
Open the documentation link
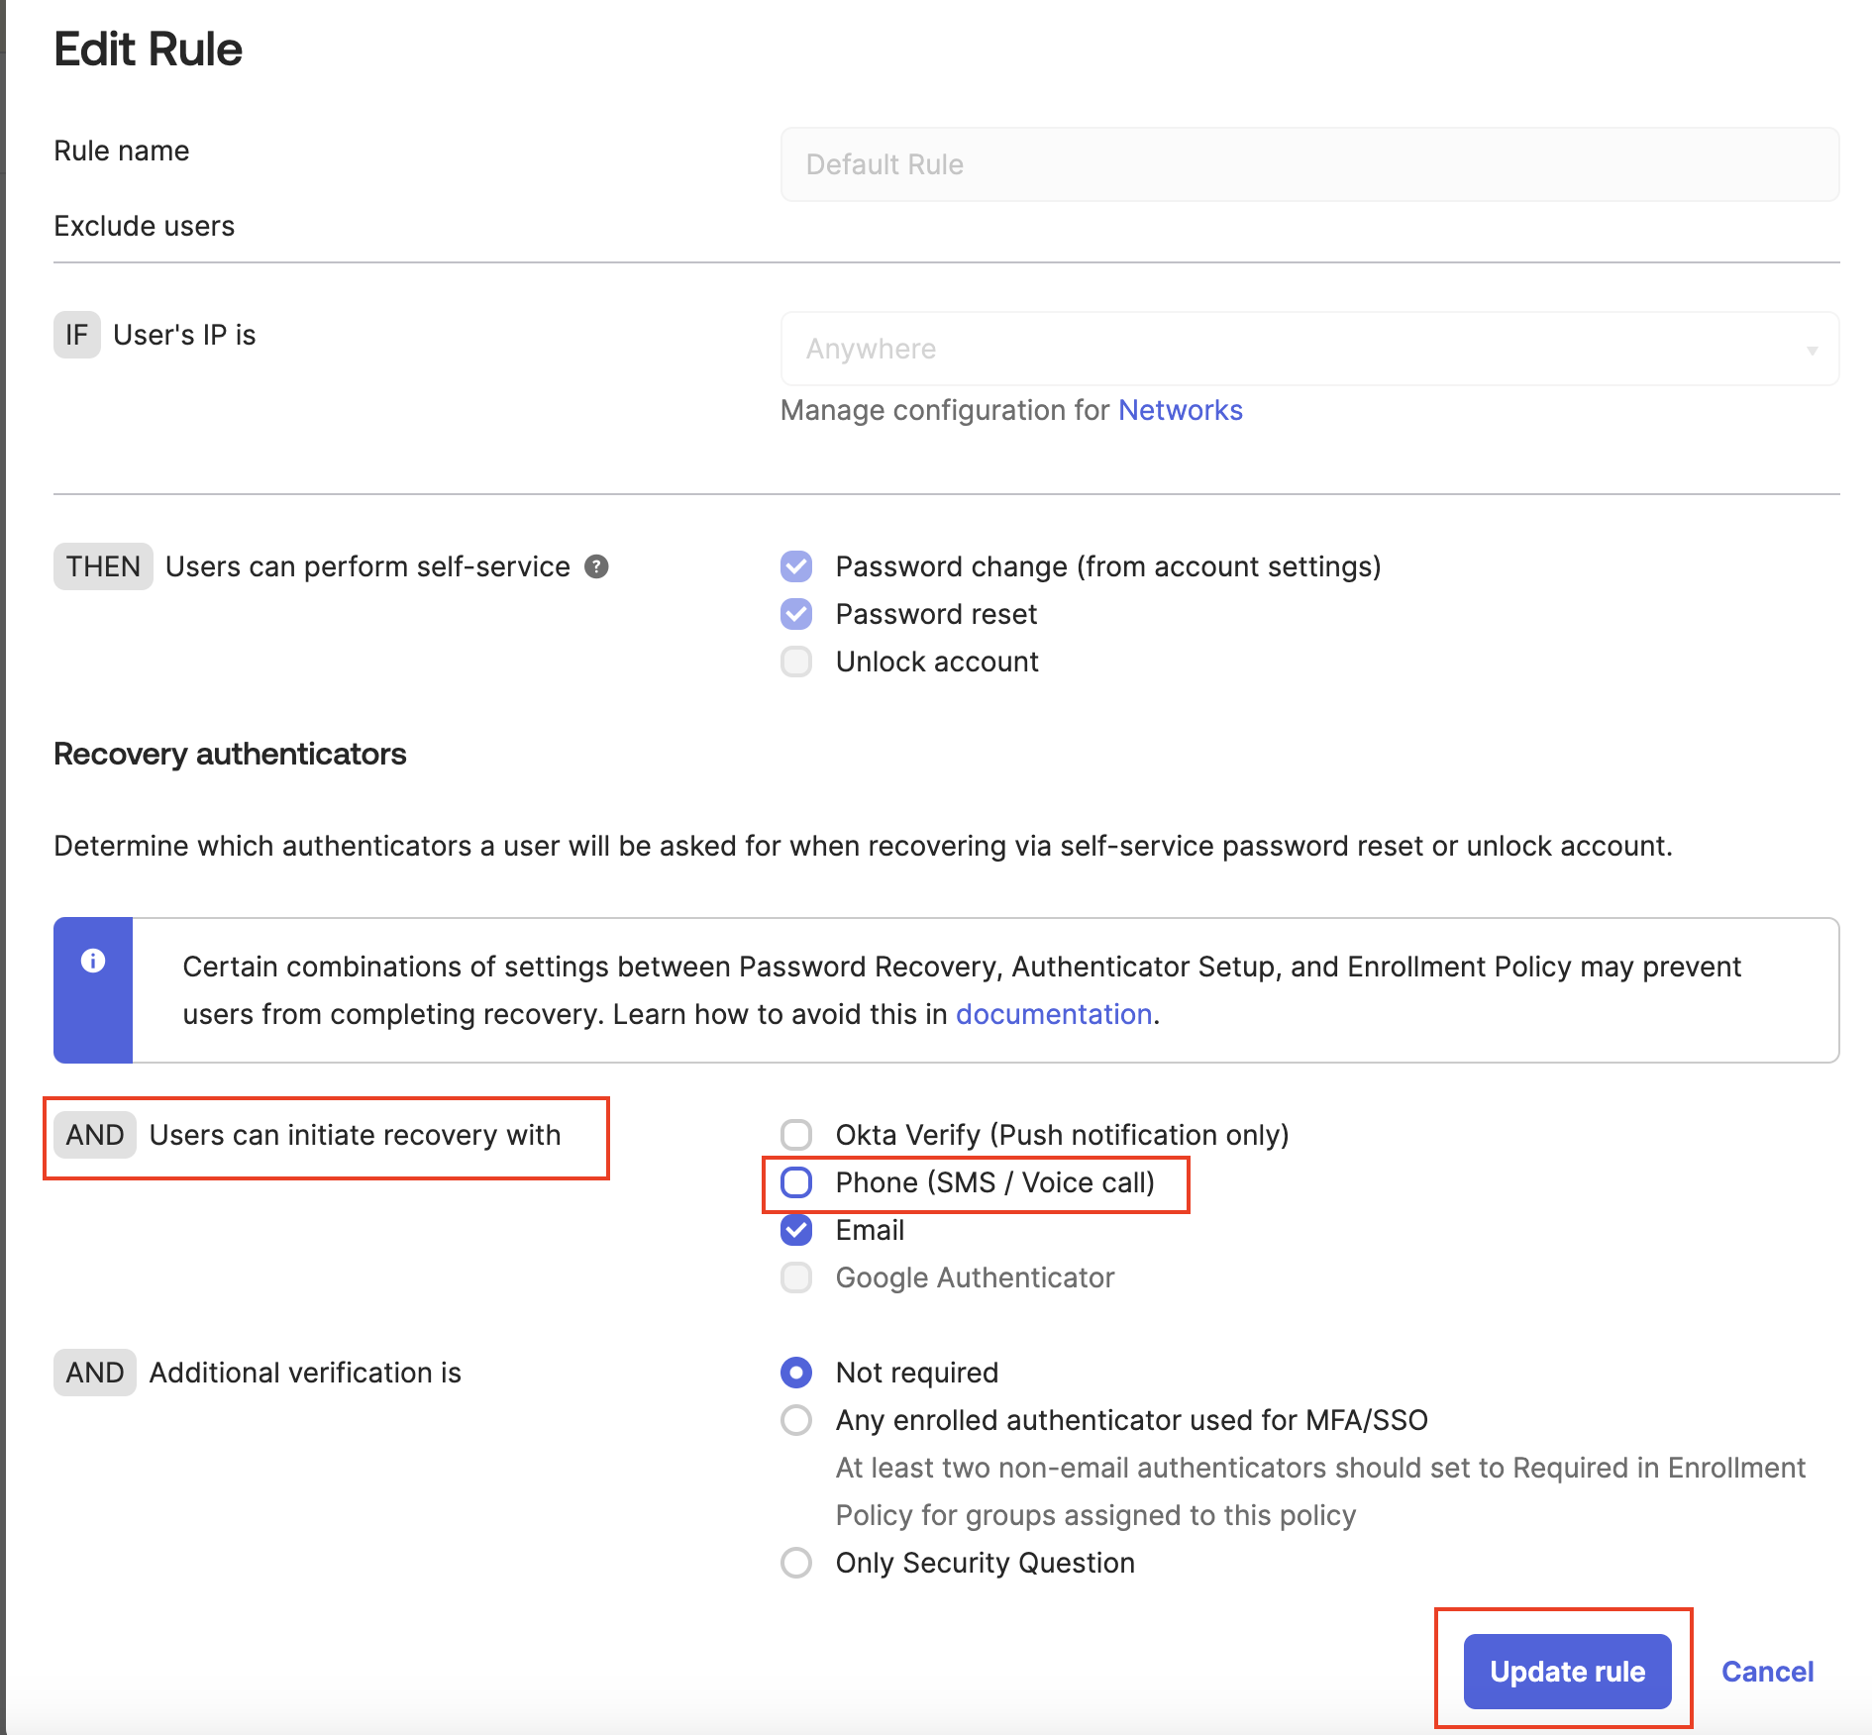(x=1054, y=1014)
